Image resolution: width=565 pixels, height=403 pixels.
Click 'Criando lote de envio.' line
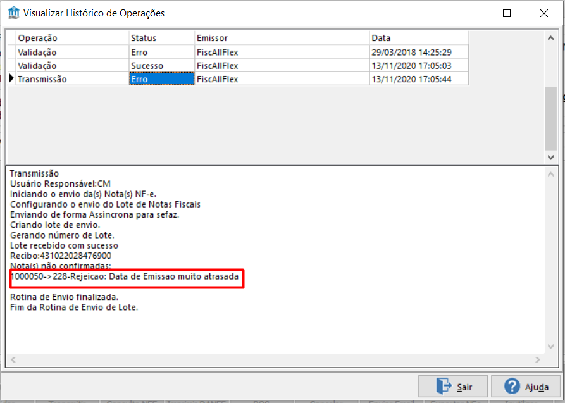(x=55, y=225)
